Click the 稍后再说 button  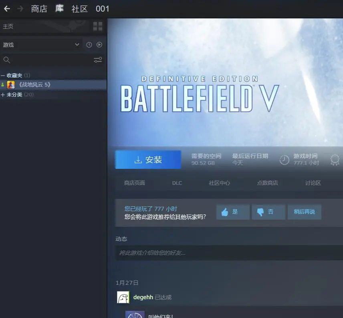(x=305, y=212)
